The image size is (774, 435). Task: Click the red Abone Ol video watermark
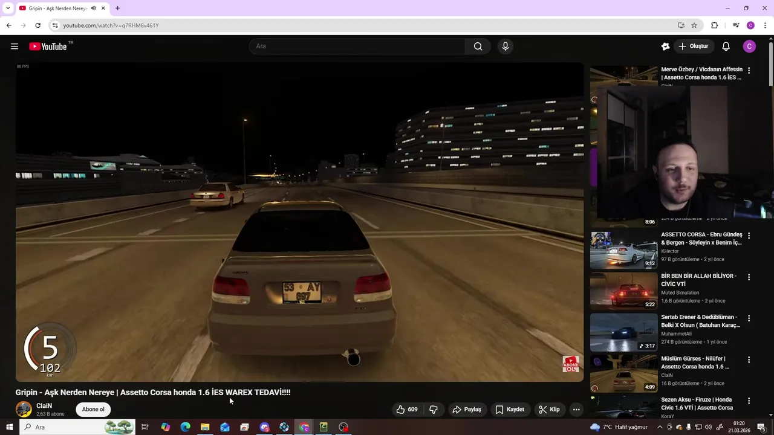pyautogui.click(x=571, y=364)
